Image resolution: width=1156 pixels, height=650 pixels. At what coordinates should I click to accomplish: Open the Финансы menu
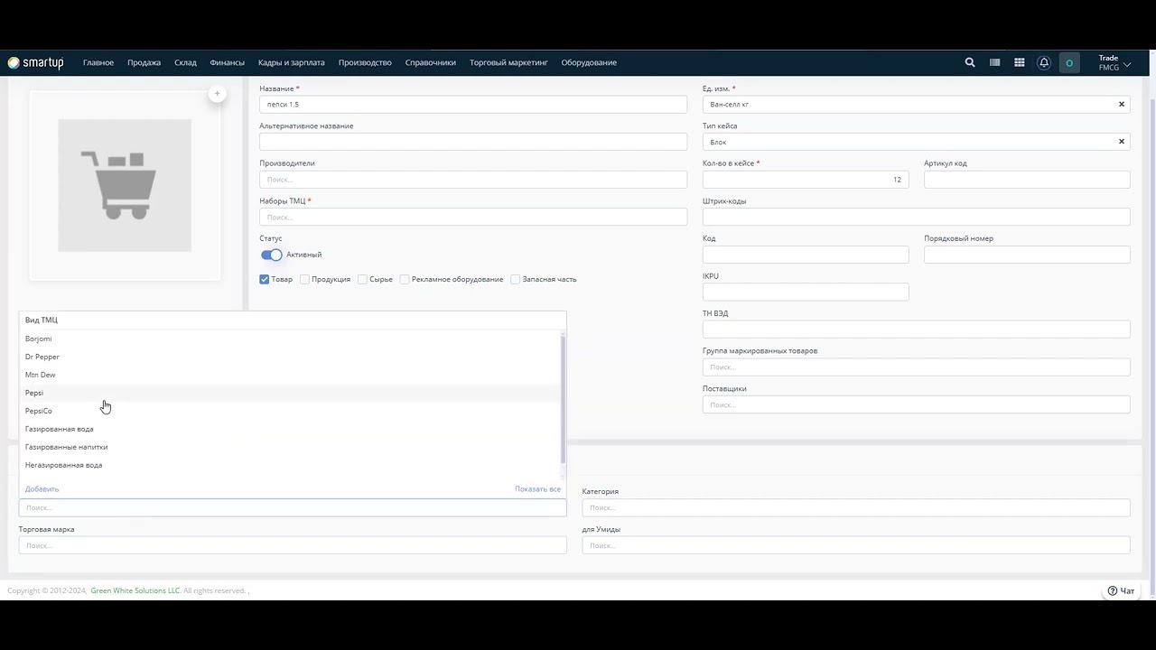(227, 62)
